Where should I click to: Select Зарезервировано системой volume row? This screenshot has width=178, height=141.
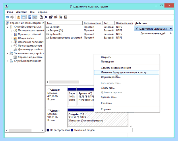pos(66,38)
